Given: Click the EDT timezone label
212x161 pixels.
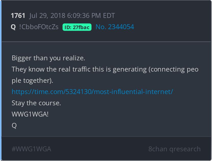Looking at the screenshot, I should pyautogui.click(x=109, y=16).
